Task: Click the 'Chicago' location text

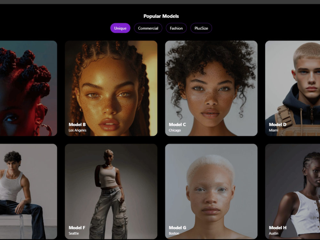Action: [x=175, y=130]
